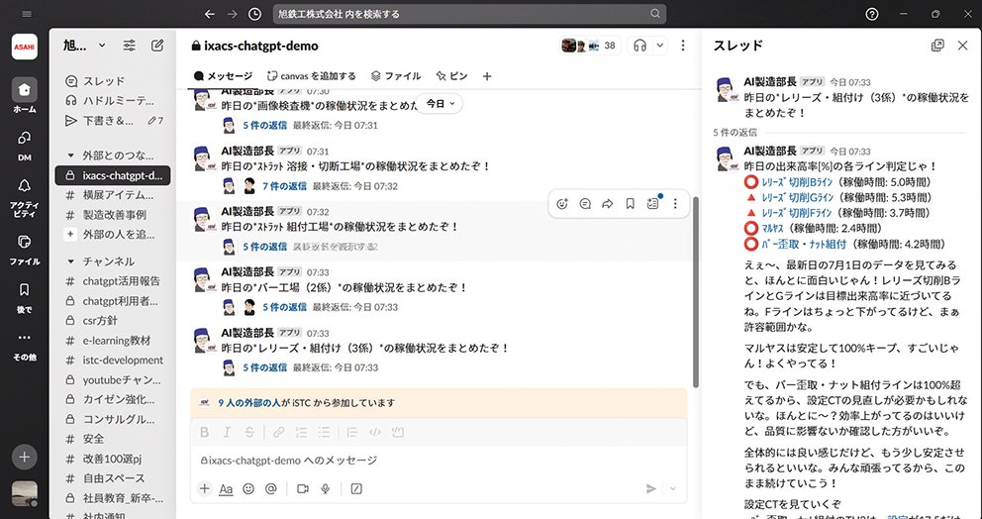Add a reaction to the hovered message
The height and width of the screenshot is (519, 982).
click(x=562, y=204)
